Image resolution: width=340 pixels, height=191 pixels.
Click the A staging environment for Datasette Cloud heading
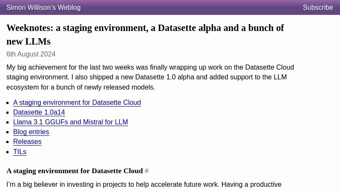coord(75,171)
